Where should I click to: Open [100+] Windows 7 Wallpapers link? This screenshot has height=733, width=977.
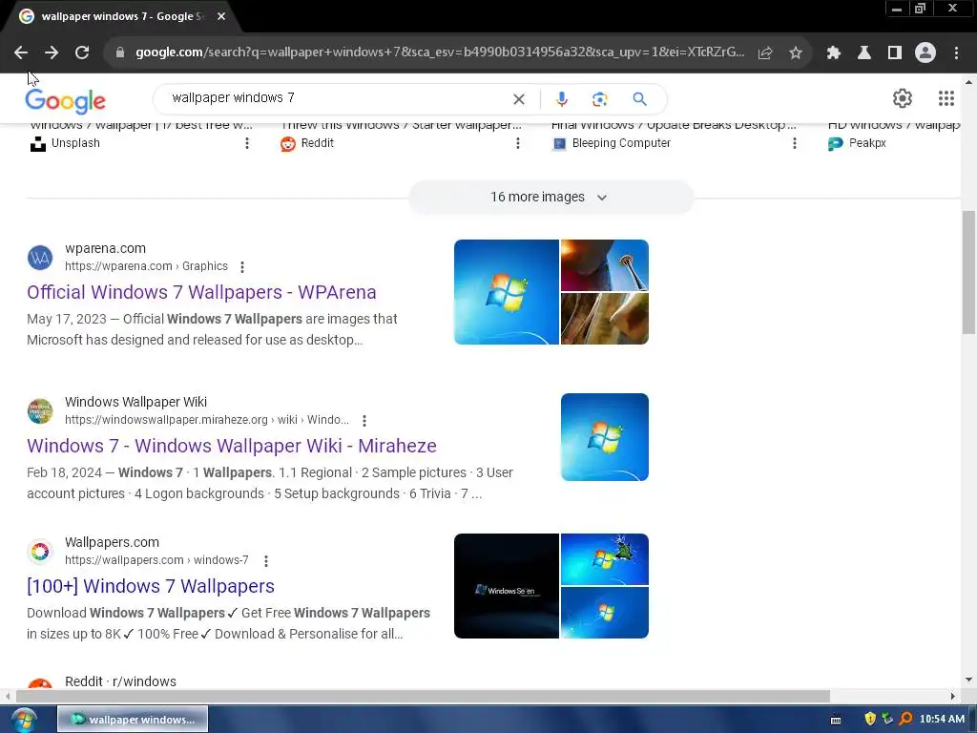coord(150,587)
